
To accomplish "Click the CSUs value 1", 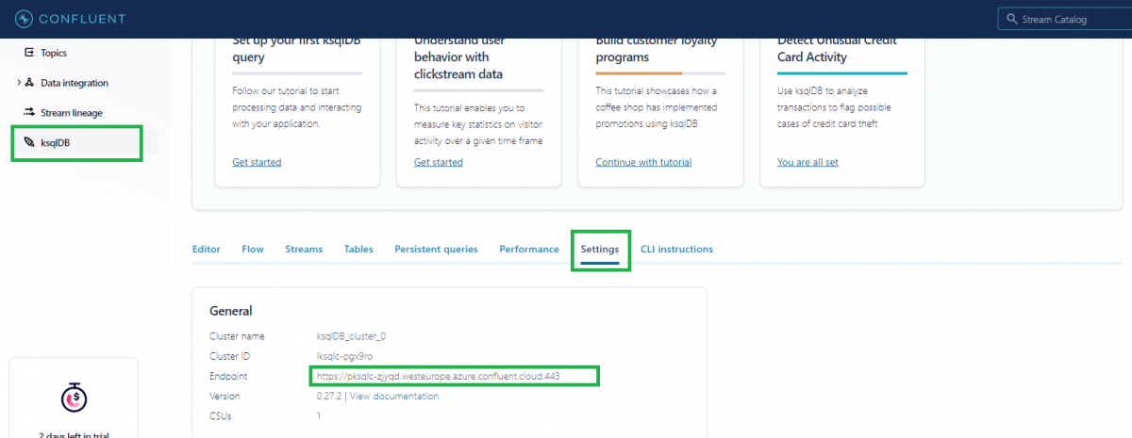I will (x=319, y=416).
